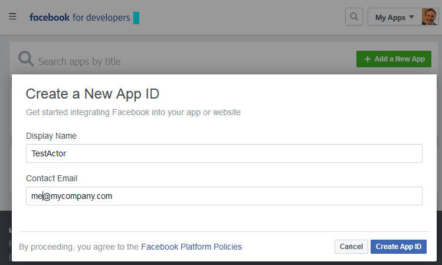Image resolution: width=442 pixels, height=265 pixels.
Task: Click the Add a New App button
Action: (x=394, y=59)
